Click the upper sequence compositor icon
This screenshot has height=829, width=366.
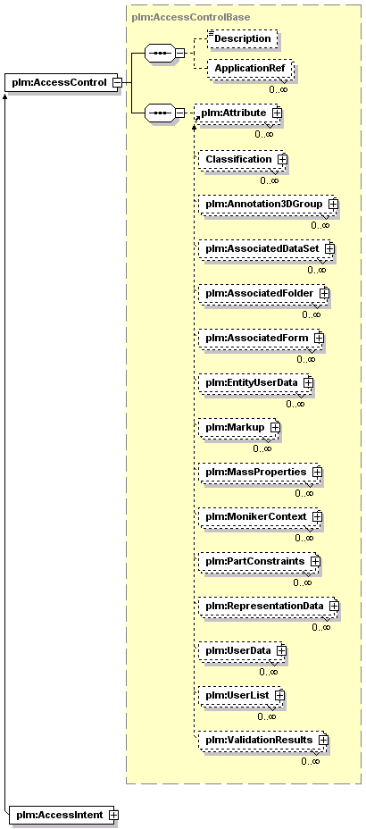pos(160,54)
